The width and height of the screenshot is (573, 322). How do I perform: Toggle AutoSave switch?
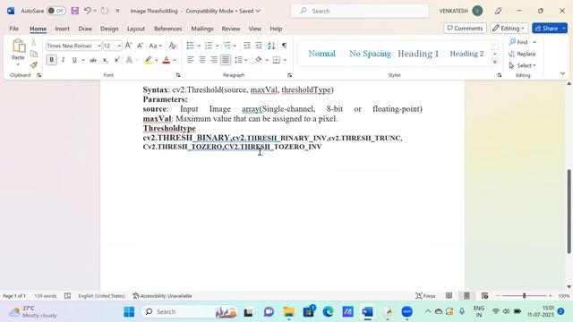[56, 11]
